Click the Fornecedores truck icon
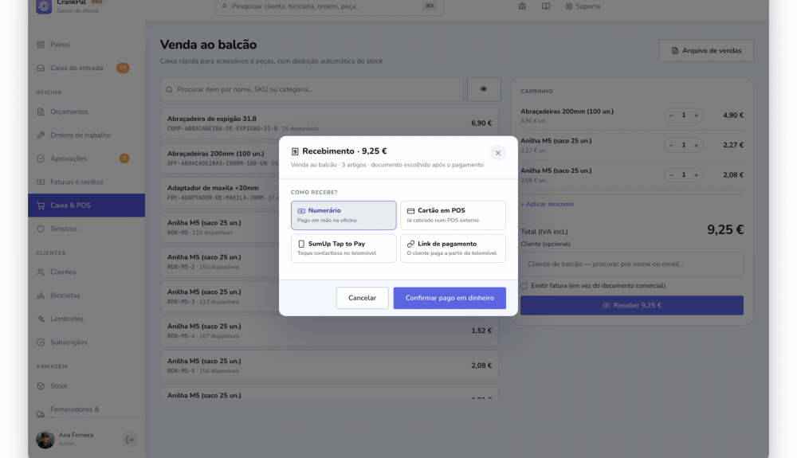 point(41,413)
